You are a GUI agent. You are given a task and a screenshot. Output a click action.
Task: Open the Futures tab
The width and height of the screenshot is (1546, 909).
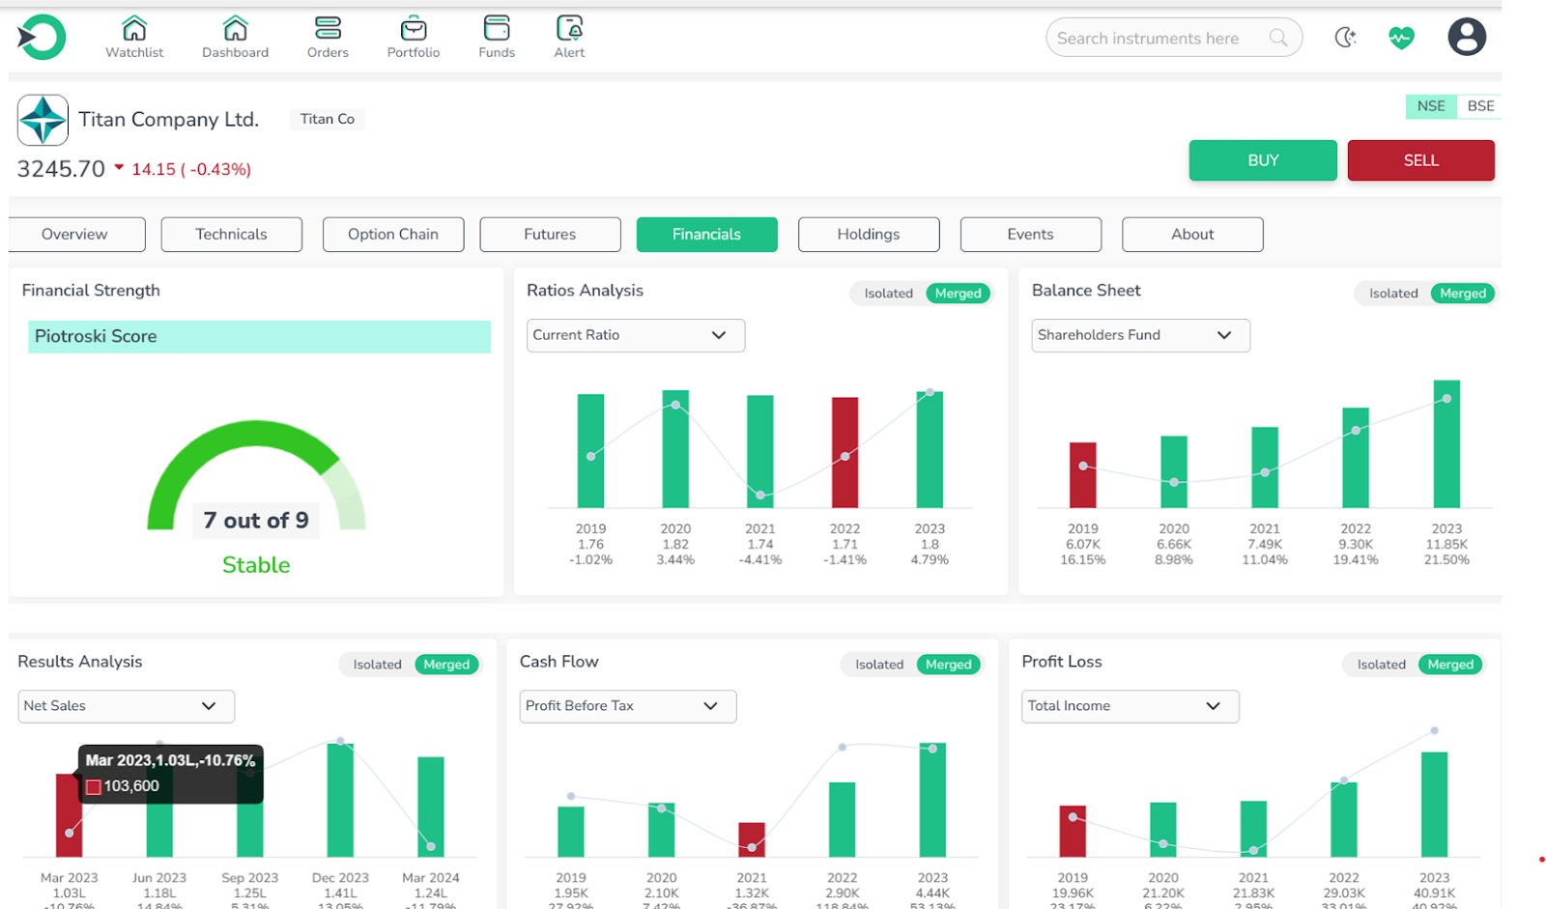(550, 235)
